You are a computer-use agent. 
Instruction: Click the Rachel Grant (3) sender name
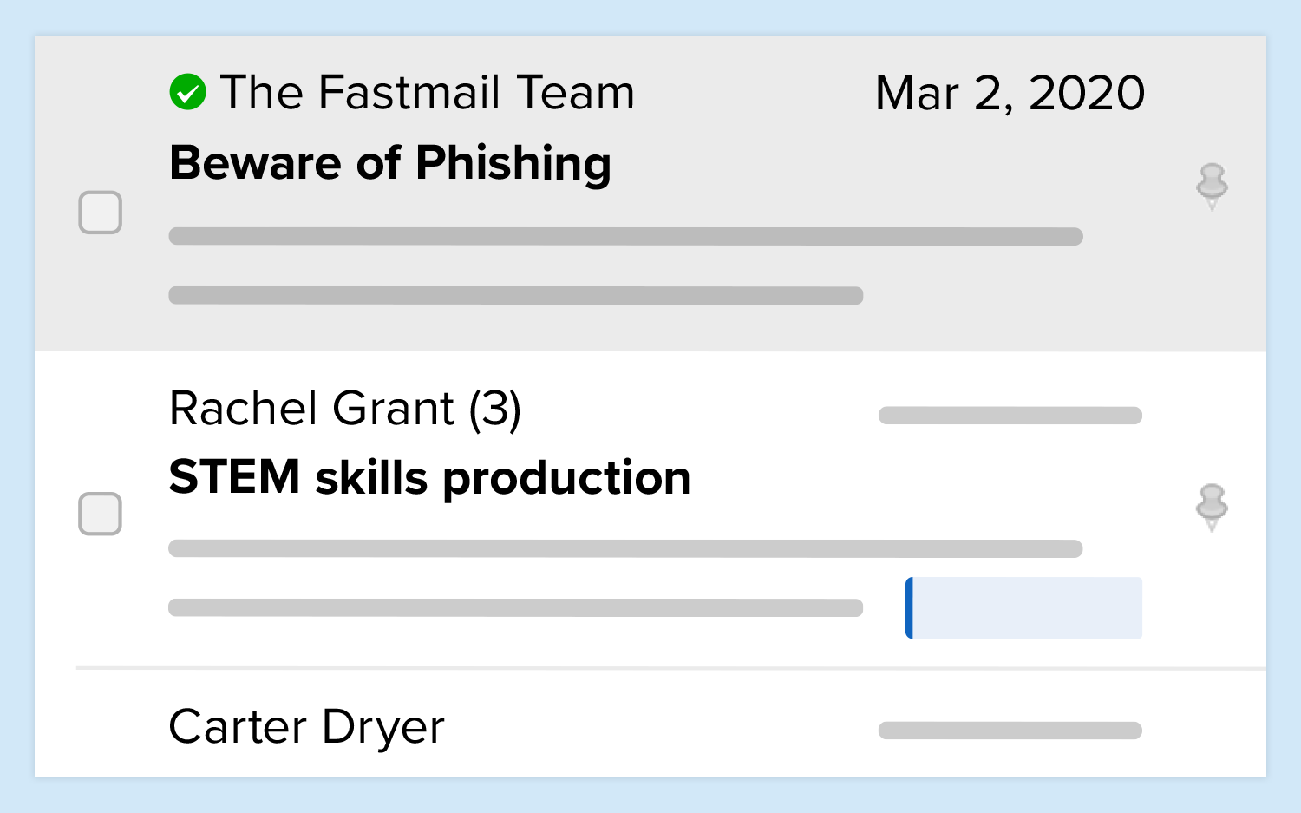point(345,409)
